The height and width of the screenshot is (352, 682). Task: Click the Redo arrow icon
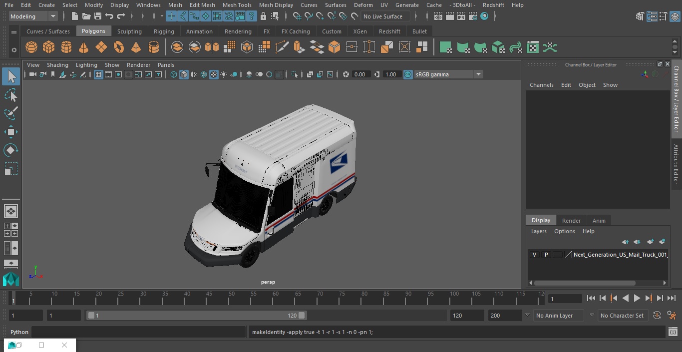[121, 16]
